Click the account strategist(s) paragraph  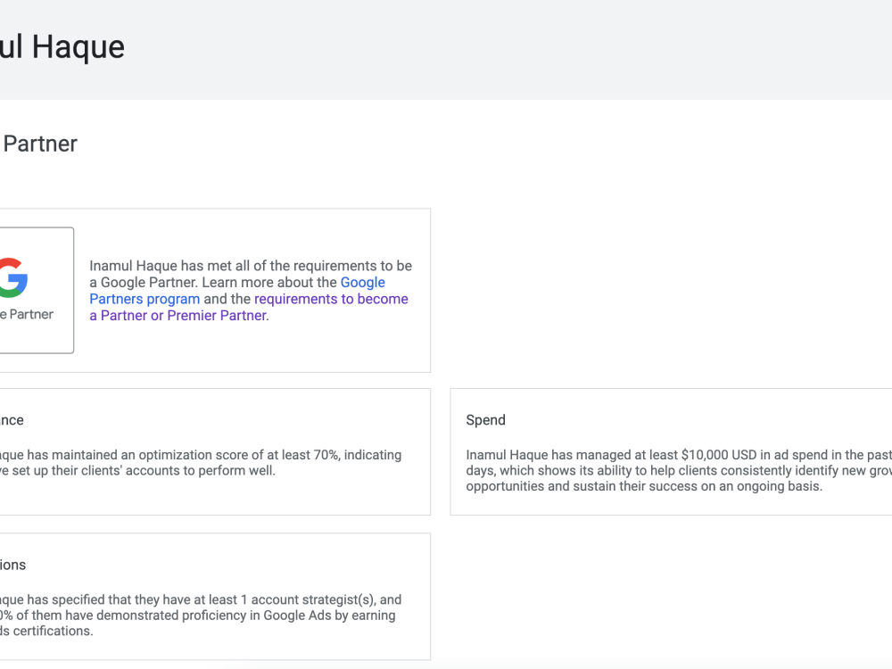pyautogui.click(x=200, y=615)
